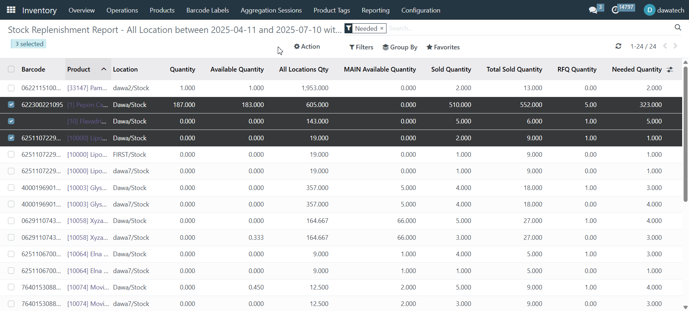
Task: Check the [10064] Elna dawa7/Stock row
Action: 11,271
